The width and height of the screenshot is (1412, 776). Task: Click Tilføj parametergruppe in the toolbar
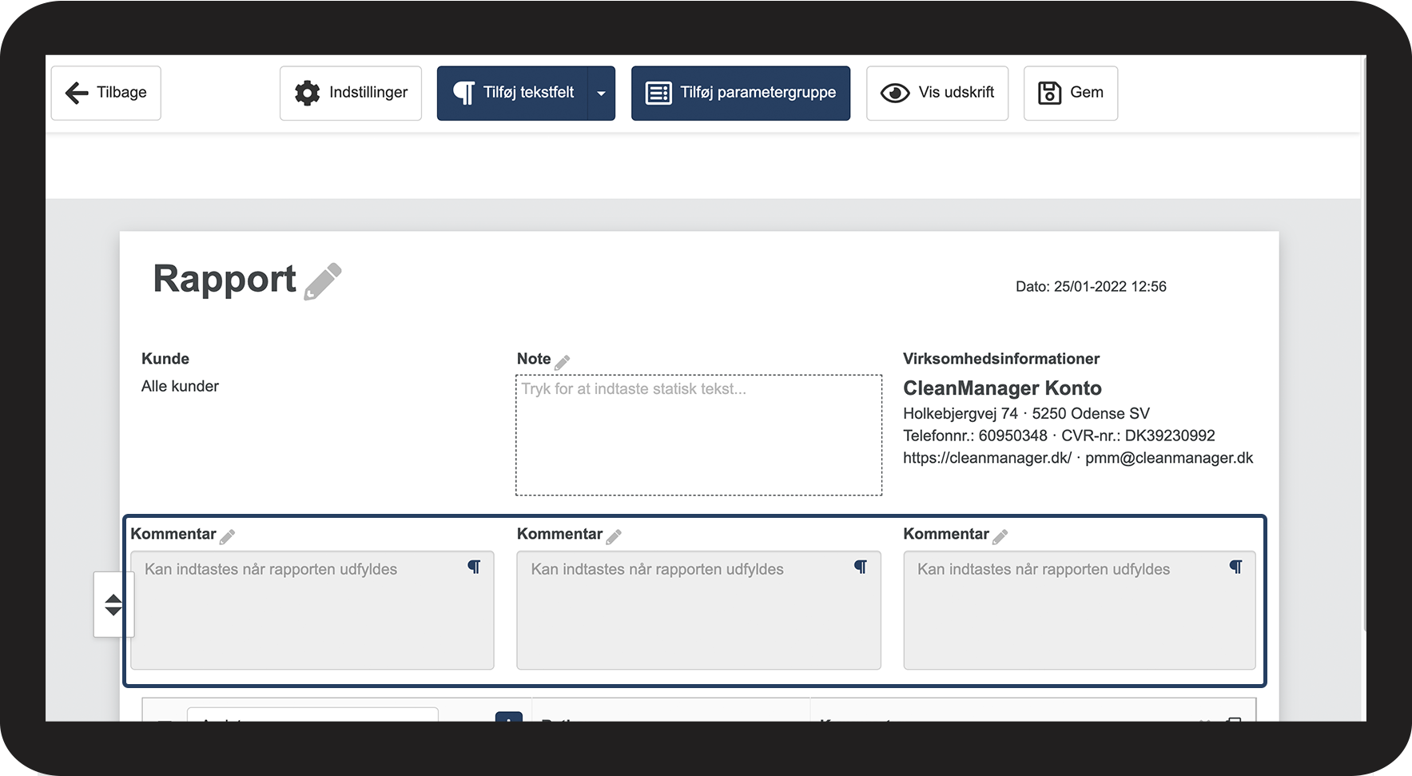tap(740, 93)
